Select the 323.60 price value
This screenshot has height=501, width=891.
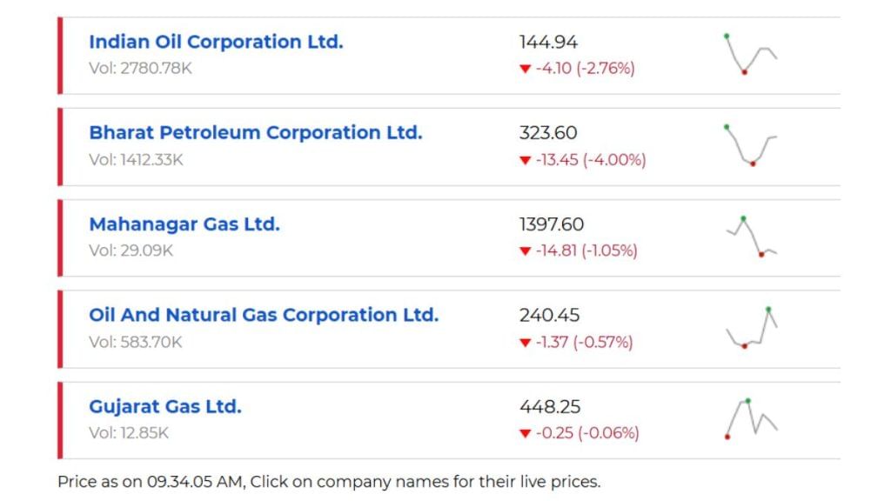pyautogui.click(x=548, y=133)
